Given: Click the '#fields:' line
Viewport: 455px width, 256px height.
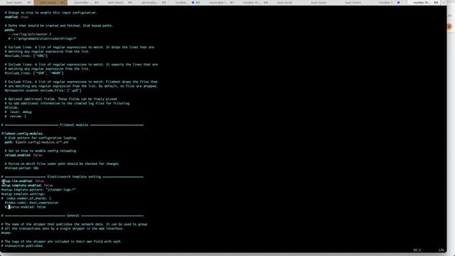Looking at the screenshot, I should 11,107.
